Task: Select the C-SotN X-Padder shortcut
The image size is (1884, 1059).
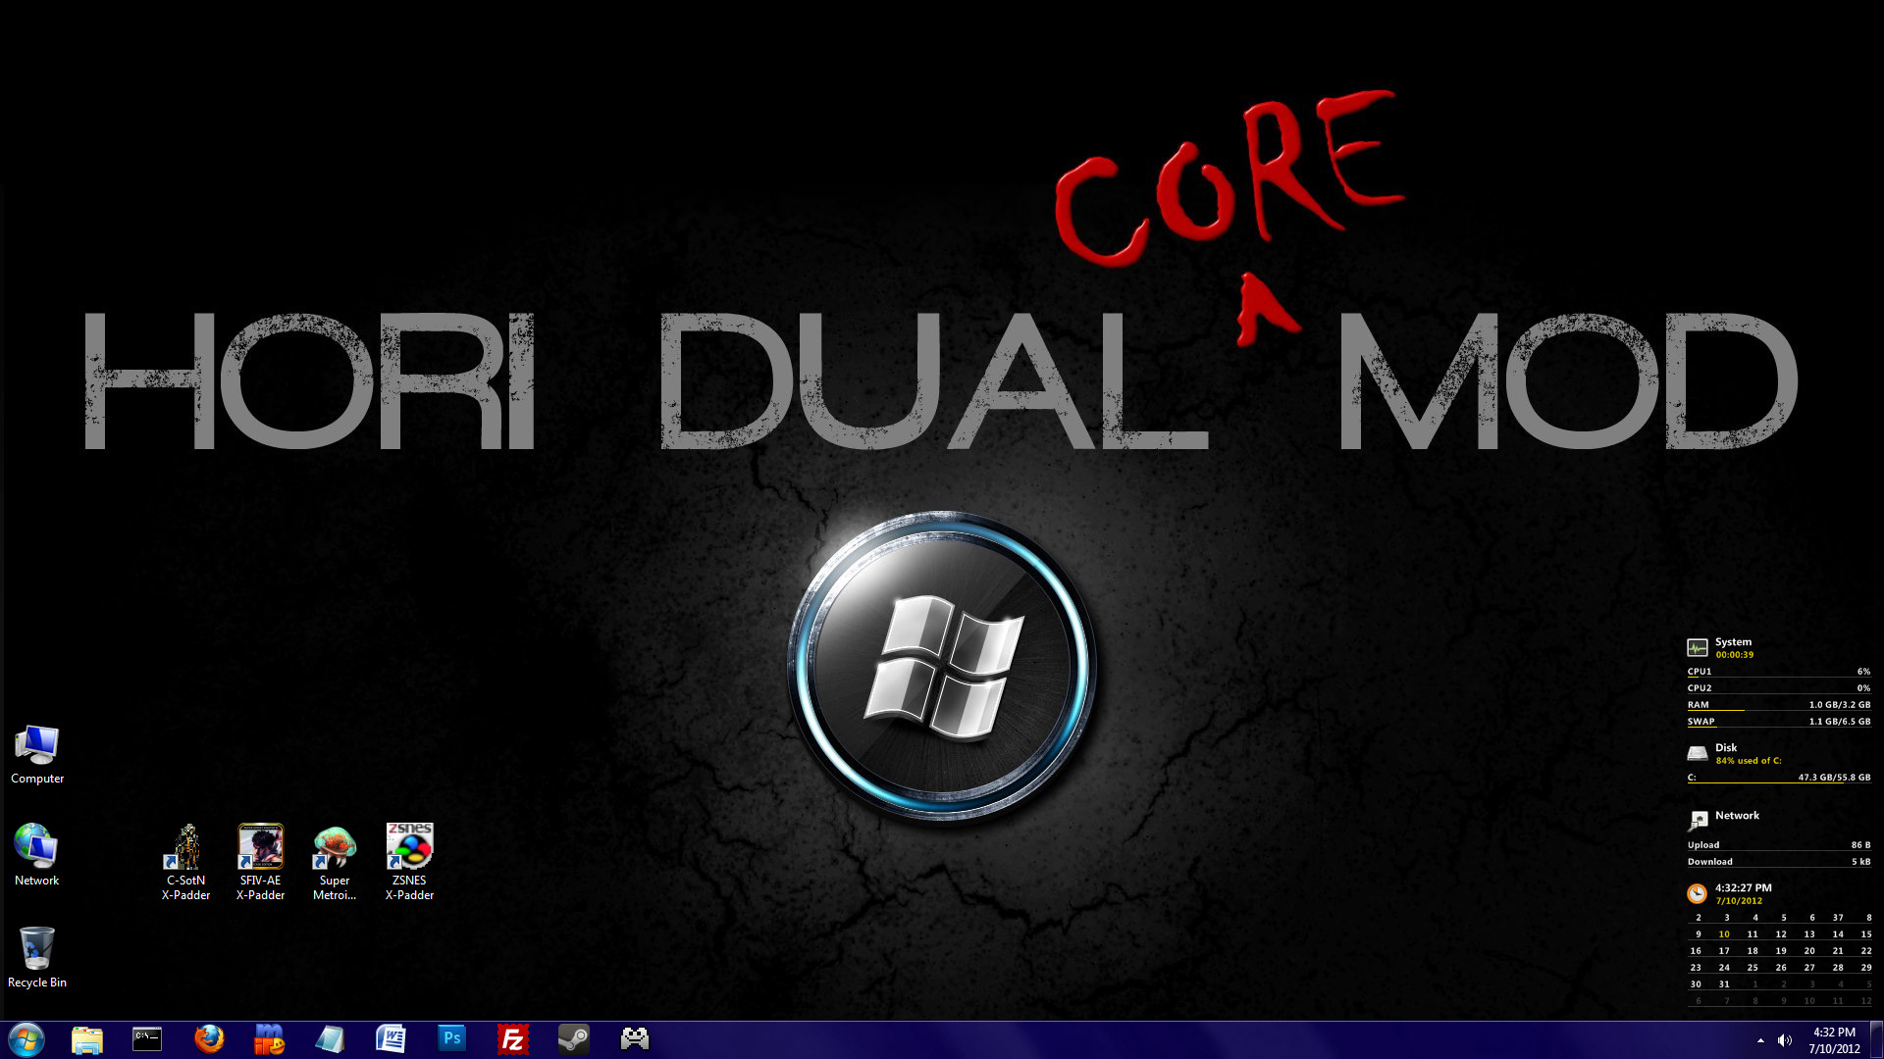Action: pyautogui.click(x=186, y=863)
